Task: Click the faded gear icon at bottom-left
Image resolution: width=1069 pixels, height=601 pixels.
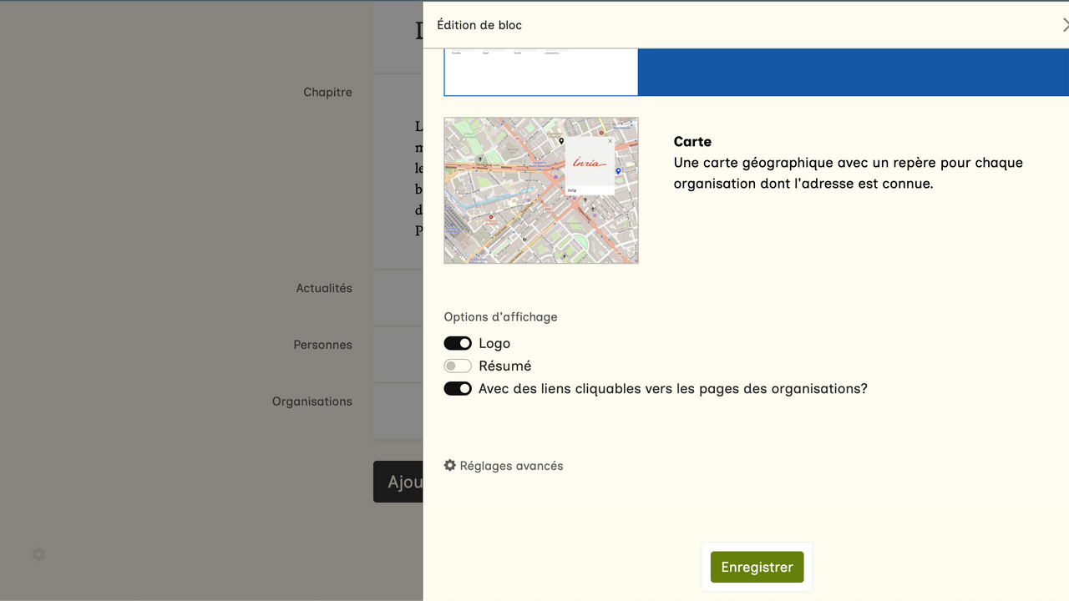Action: [x=38, y=554]
